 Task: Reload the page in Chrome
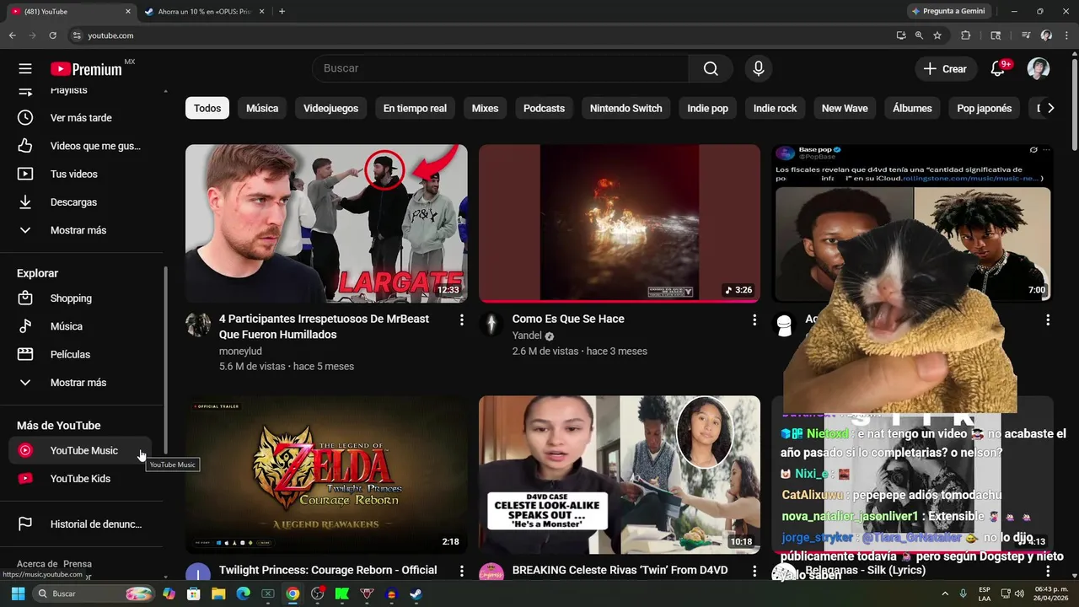pos(52,35)
